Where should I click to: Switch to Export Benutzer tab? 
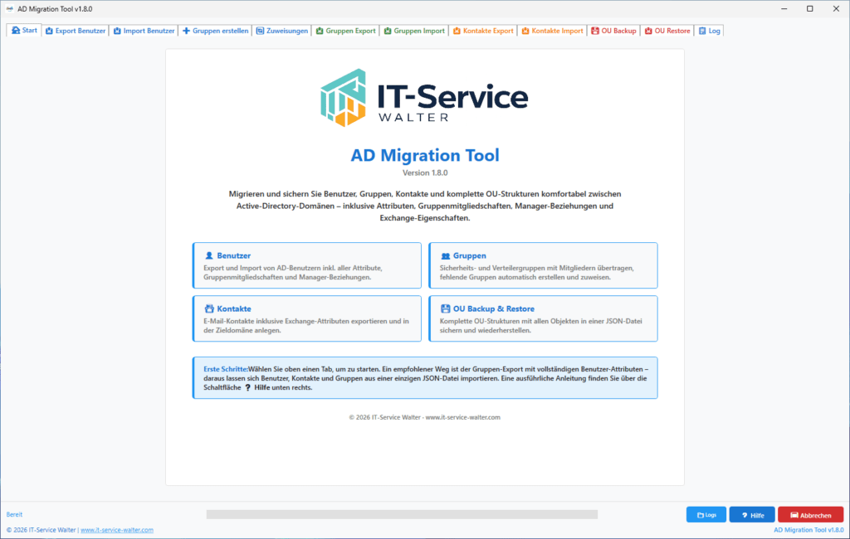pos(76,31)
